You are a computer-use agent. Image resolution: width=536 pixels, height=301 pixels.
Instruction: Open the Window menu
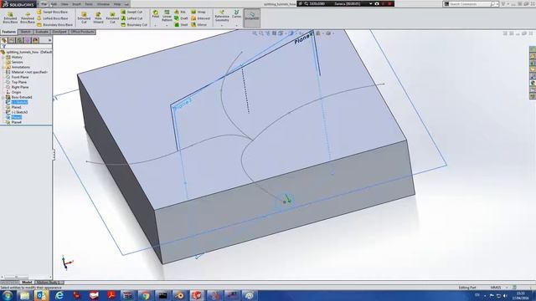pyautogui.click(x=103, y=4)
